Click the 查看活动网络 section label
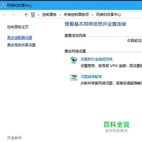The image size is (142, 142). coord(75,35)
